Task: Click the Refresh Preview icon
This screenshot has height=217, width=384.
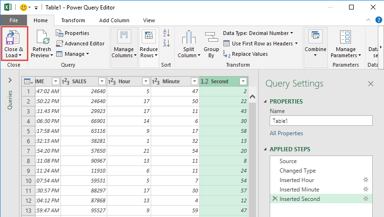Action: (42, 37)
